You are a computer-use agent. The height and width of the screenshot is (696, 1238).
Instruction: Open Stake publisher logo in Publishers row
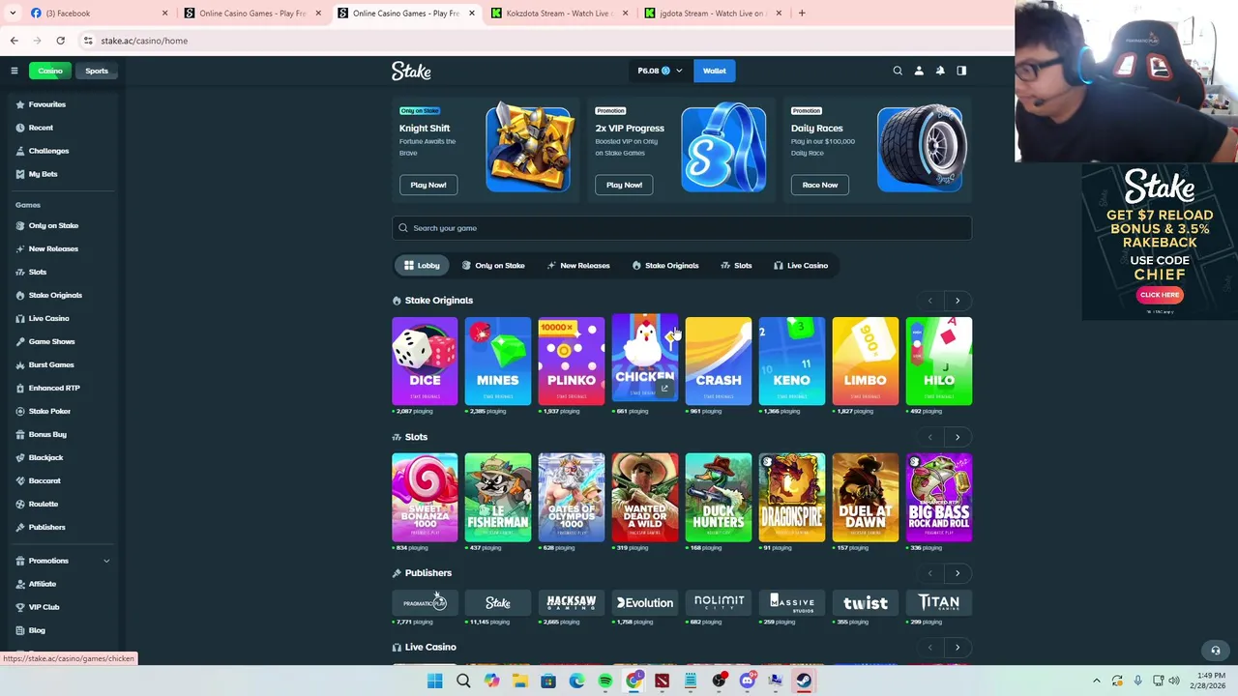coord(498,603)
